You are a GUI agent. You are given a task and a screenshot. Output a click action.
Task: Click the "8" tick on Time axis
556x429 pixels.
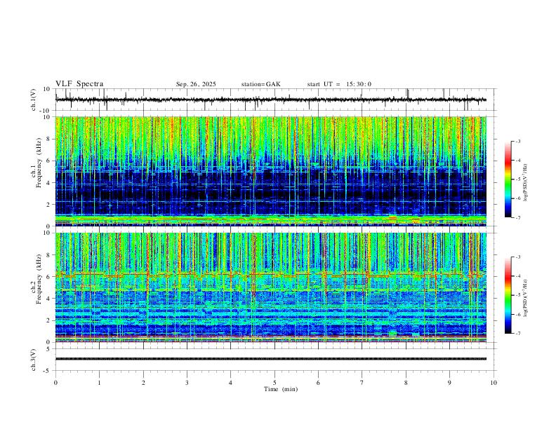coord(406,383)
